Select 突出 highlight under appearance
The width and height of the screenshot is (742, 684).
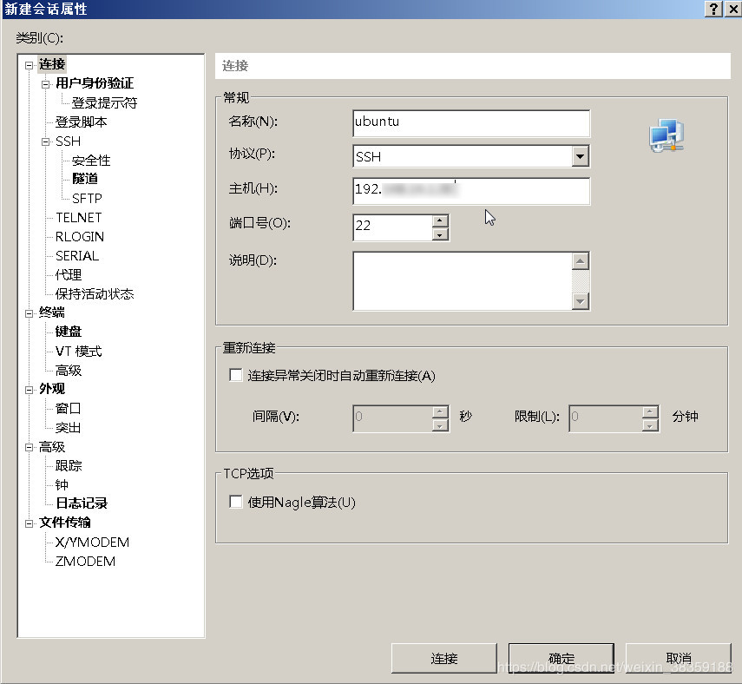(x=69, y=427)
